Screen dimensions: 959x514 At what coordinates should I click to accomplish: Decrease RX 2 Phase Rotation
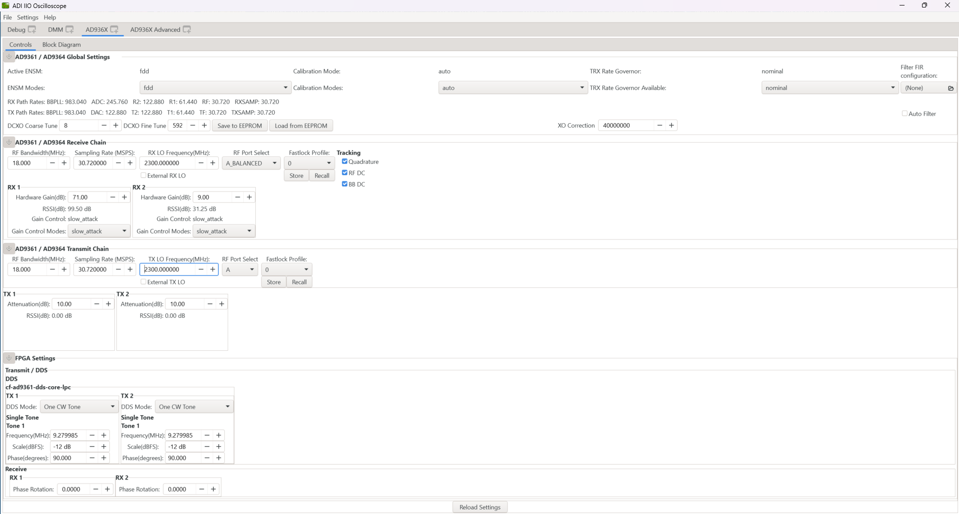click(201, 489)
